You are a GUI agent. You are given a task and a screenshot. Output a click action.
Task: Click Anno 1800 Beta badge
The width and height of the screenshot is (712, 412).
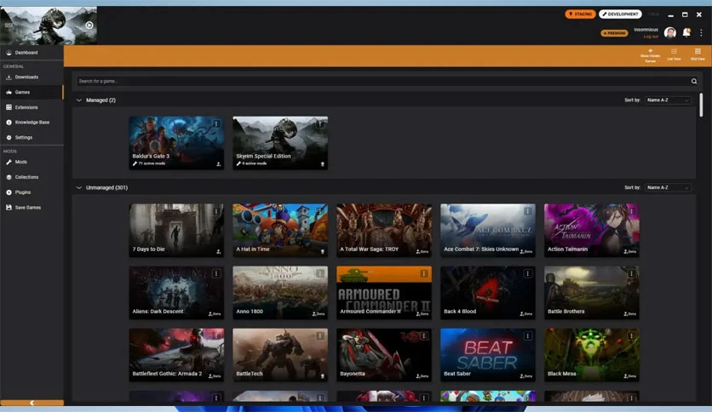319,314
